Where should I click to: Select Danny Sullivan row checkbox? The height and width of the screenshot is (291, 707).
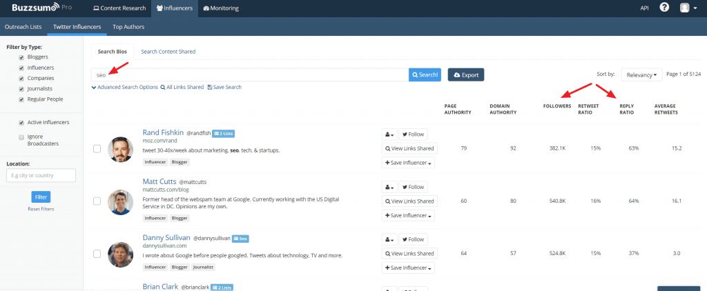point(97,254)
